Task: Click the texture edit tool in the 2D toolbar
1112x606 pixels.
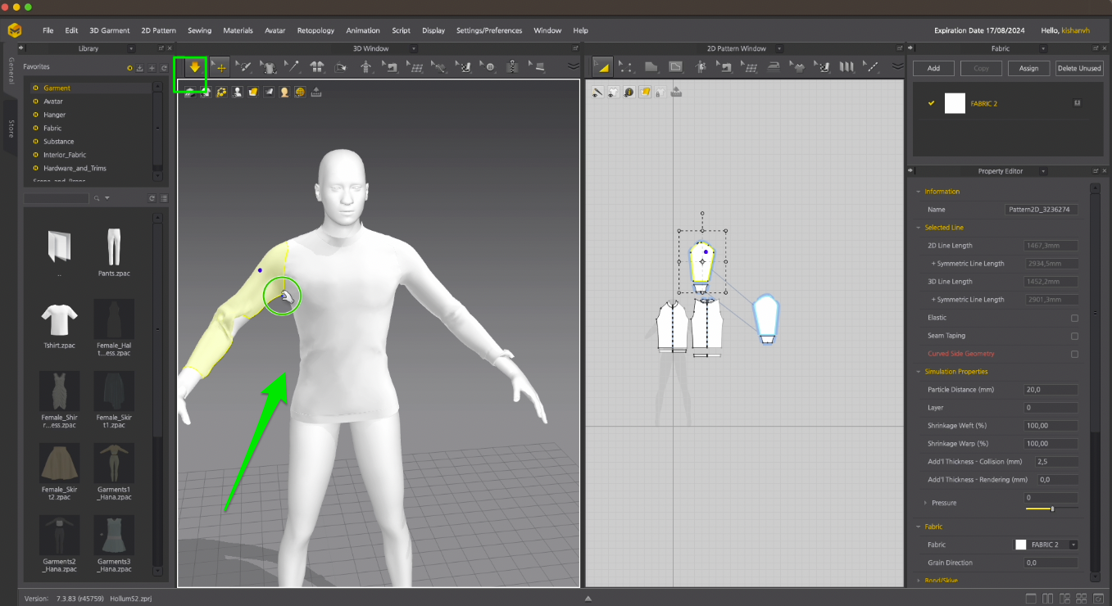Action: tap(823, 67)
